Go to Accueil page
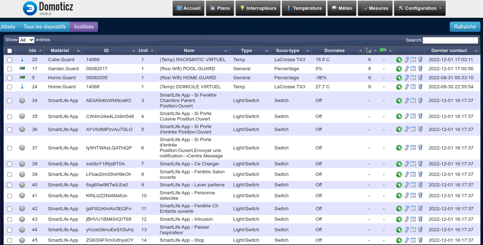This screenshot has height=245, width=483. [188, 8]
